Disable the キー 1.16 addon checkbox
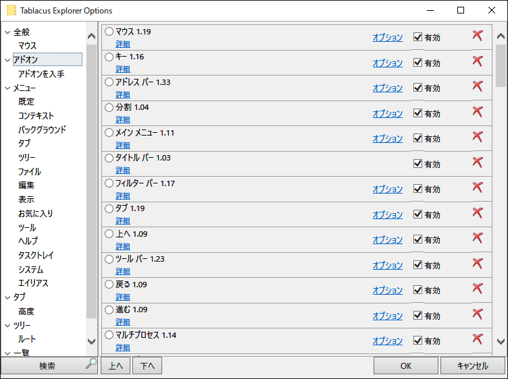 [x=417, y=62]
